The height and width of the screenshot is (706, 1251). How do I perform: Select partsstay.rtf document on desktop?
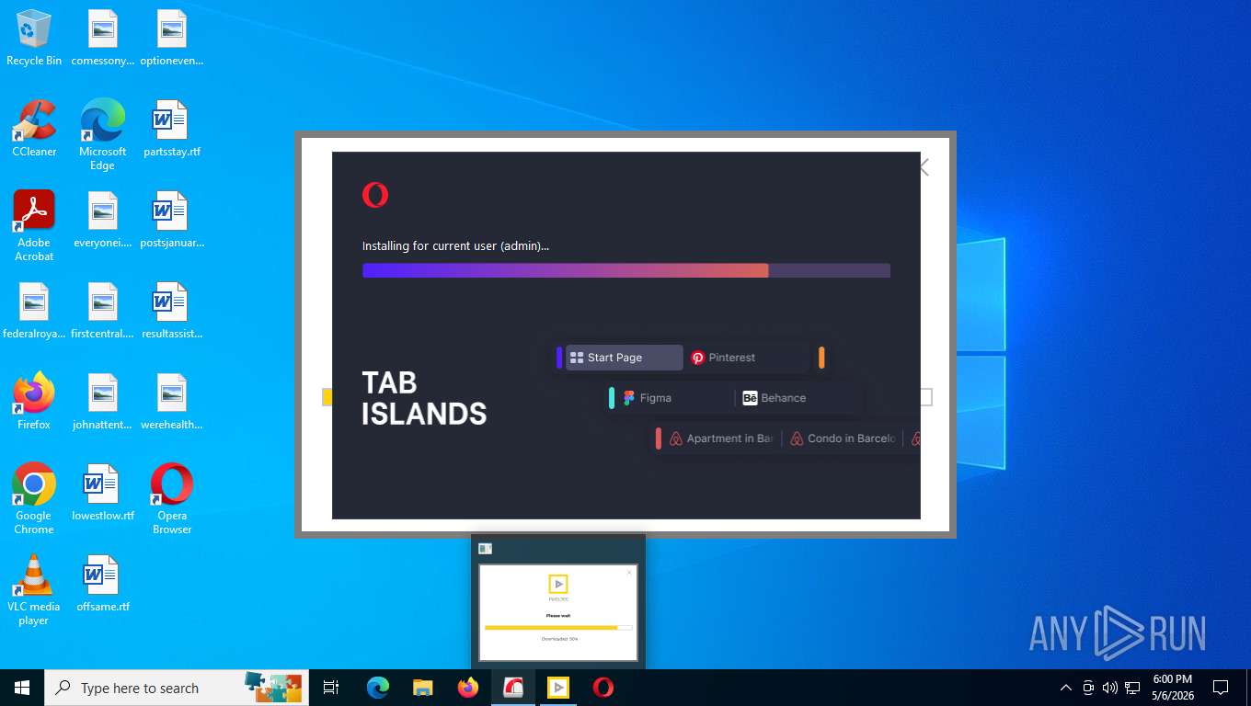click(172, 129)
